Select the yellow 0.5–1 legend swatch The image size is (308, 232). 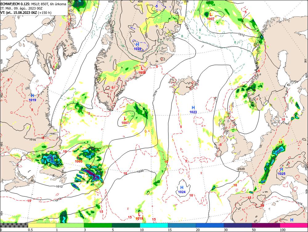point(42,225)
